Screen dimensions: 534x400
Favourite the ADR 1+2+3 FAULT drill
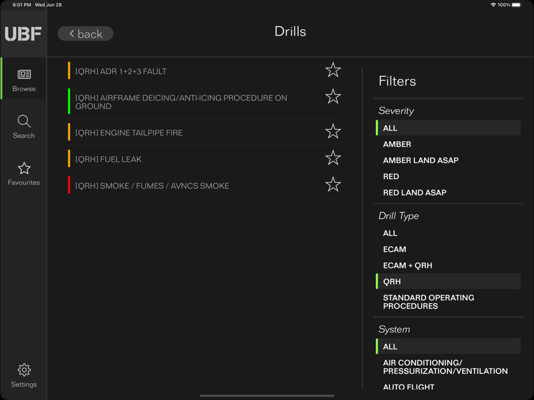tap(333, 70)
